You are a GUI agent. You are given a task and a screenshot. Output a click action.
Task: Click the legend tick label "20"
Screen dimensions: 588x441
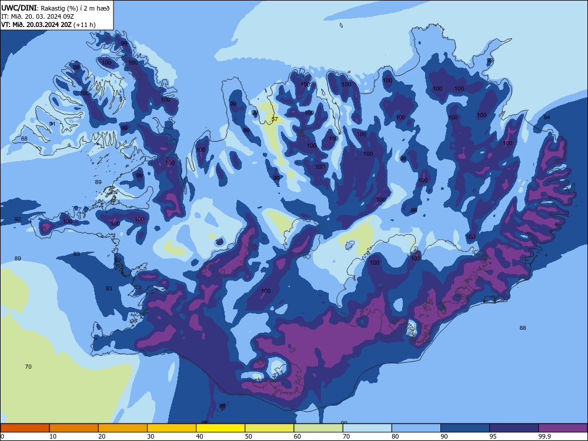[x=102, y=436]
